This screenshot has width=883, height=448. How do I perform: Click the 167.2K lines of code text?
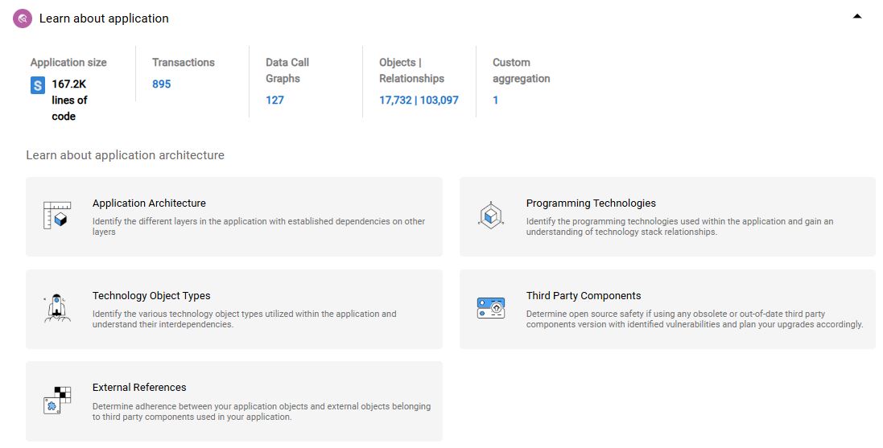69,100
